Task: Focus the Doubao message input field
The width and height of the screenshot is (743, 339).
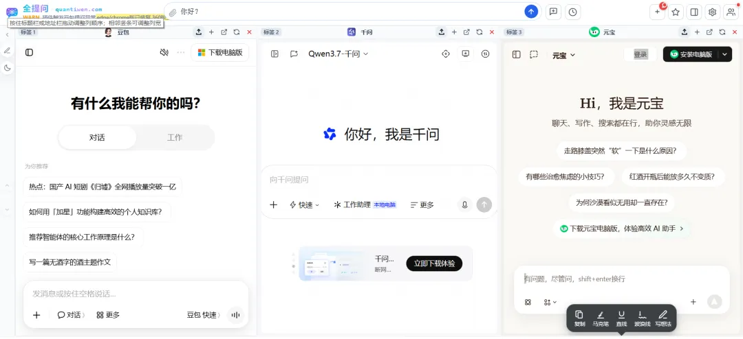Action: pos(136,294)
